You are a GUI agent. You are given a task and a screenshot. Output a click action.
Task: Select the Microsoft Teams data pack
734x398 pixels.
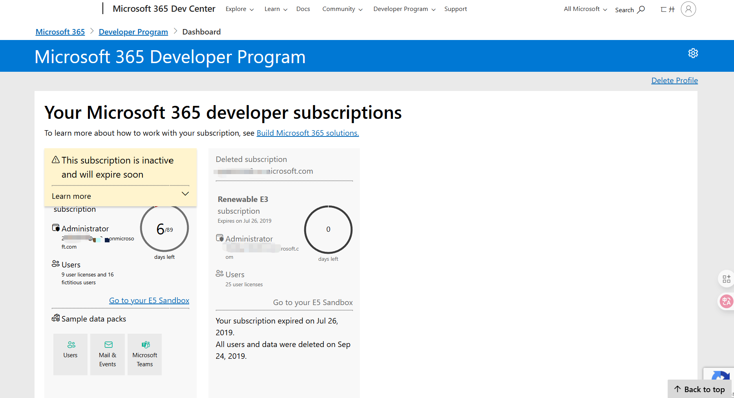pos(144,354)
